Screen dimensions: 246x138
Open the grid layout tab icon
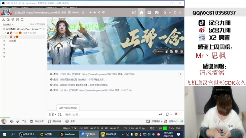(149, 13)
